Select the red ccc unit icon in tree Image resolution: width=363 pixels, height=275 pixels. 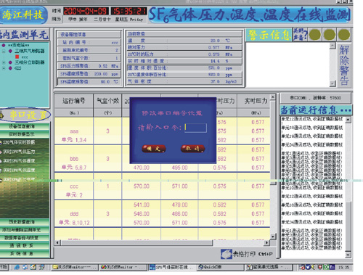click(17, 57)
